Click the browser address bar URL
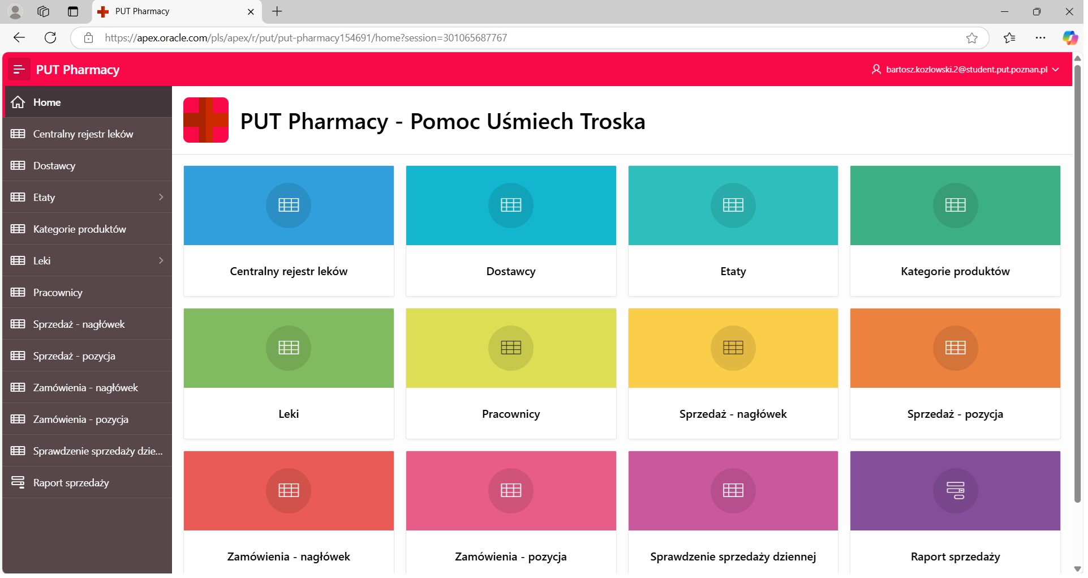The image size is (1088, 578). (306, 38)
